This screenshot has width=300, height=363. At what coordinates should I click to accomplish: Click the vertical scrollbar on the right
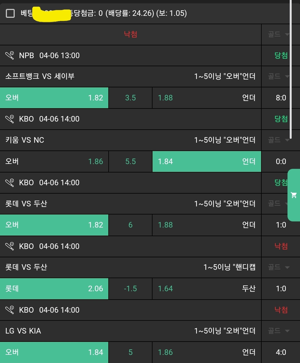point(291,70)
